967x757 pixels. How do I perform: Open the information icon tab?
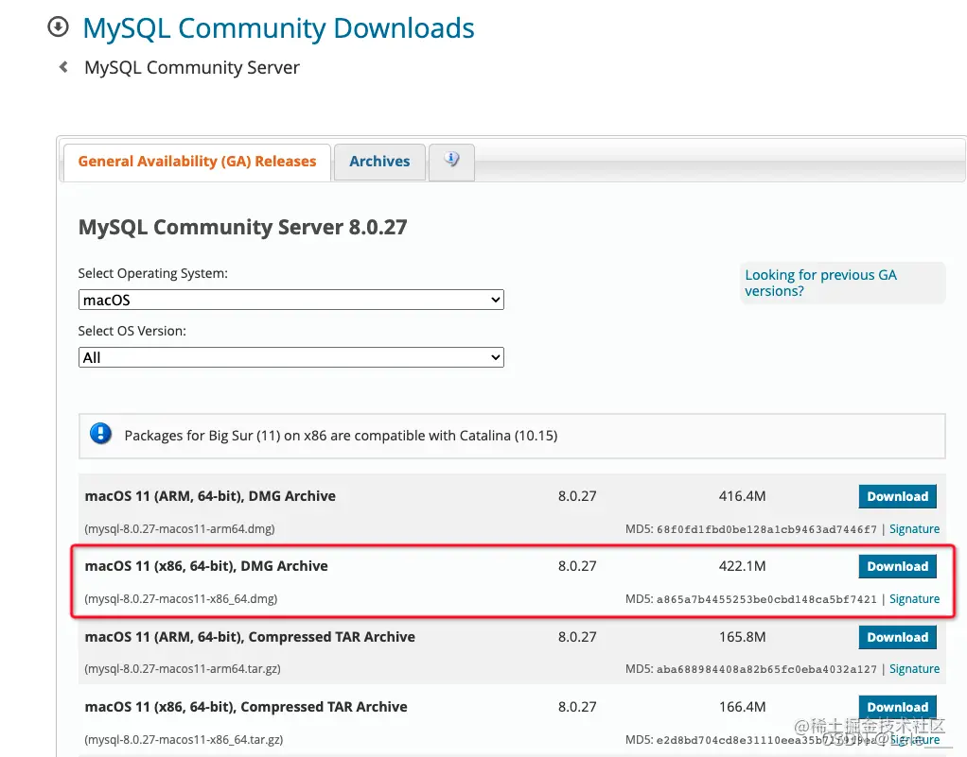(x=451, y=162)
